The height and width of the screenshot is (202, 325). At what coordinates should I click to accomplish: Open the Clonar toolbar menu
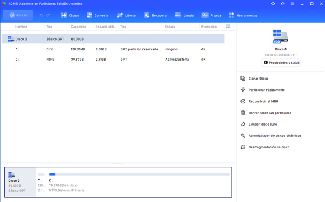[70, 15]
